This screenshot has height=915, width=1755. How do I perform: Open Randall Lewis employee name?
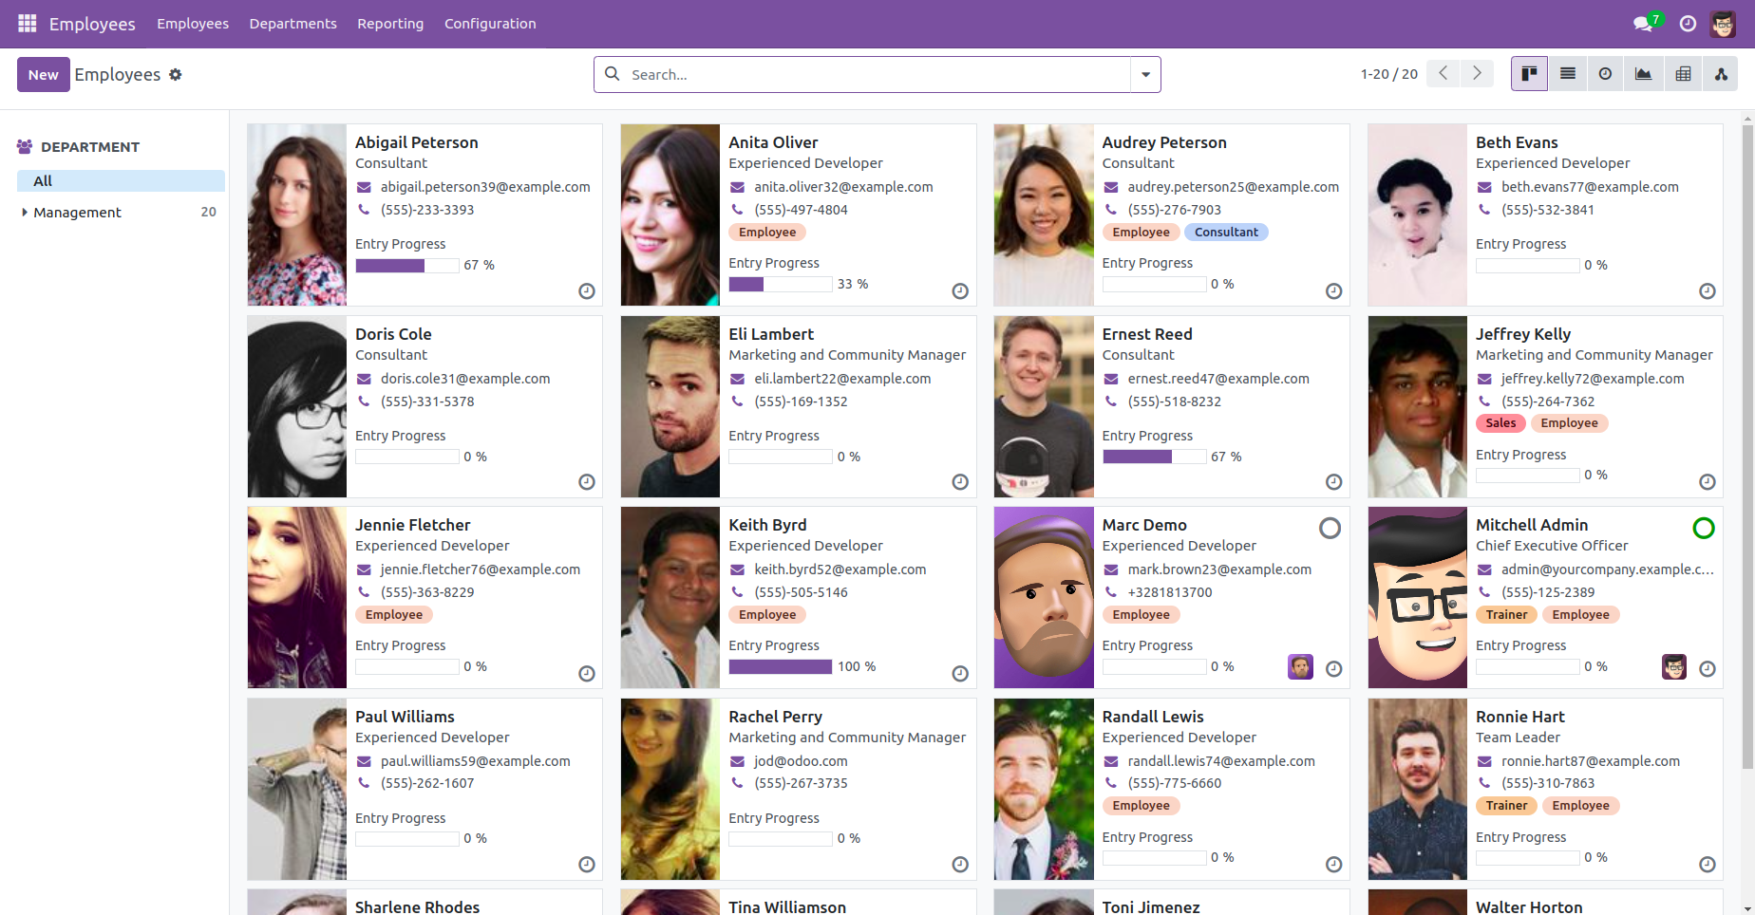tap(1152, 717)
